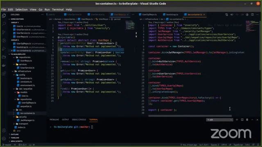The width and height of the screenshot is (262, 147).
Task: Switch to the Output panel tab
Action: (x=65, y=120)
